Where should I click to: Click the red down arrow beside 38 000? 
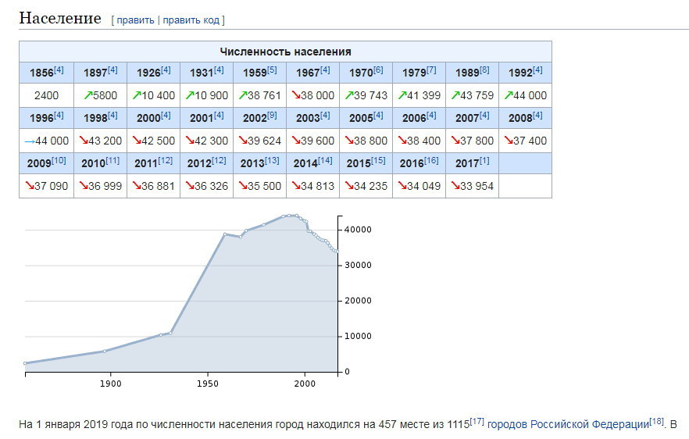[297, 95]
